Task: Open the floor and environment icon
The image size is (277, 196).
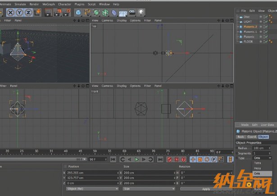Action: (123, 13)
